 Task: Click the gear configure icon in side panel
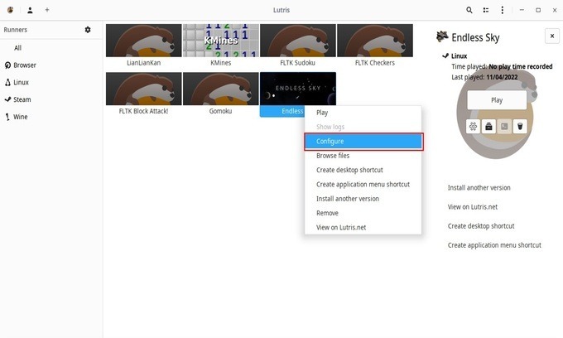click(473, 127)
